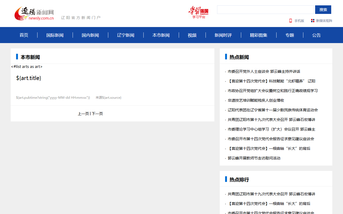Screen dimensions: 343x214
Task: Open the 新媒体矩阵 link
Action: click(324, 21)
